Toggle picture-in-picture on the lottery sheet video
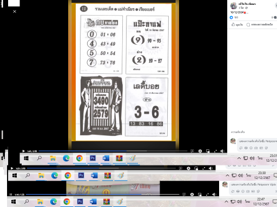 point(208,151)
